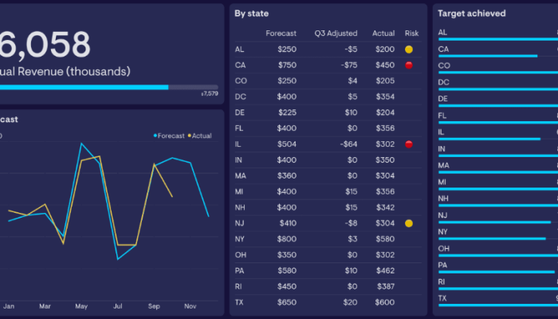
Task: Select the NY row state label in table
Action: click(240, 239)
